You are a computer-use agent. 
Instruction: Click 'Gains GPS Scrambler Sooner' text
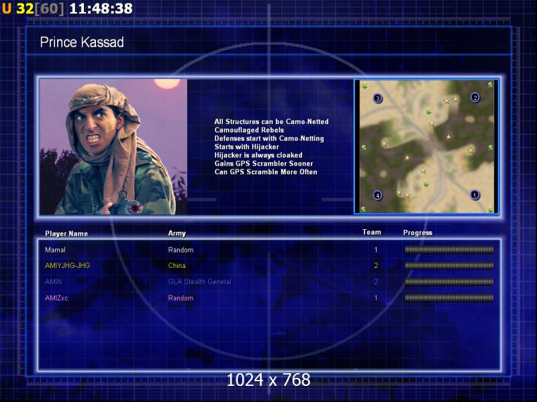(264, 163)
